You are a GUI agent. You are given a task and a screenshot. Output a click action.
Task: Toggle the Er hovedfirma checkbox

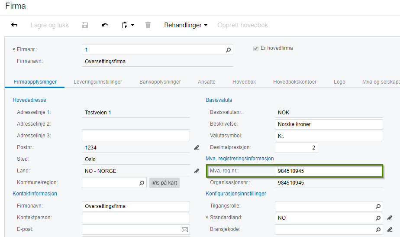coord(256,49)
